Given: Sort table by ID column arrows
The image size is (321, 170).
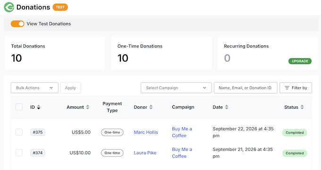Looking at the screenshot, I should click(x=39, y=107).
